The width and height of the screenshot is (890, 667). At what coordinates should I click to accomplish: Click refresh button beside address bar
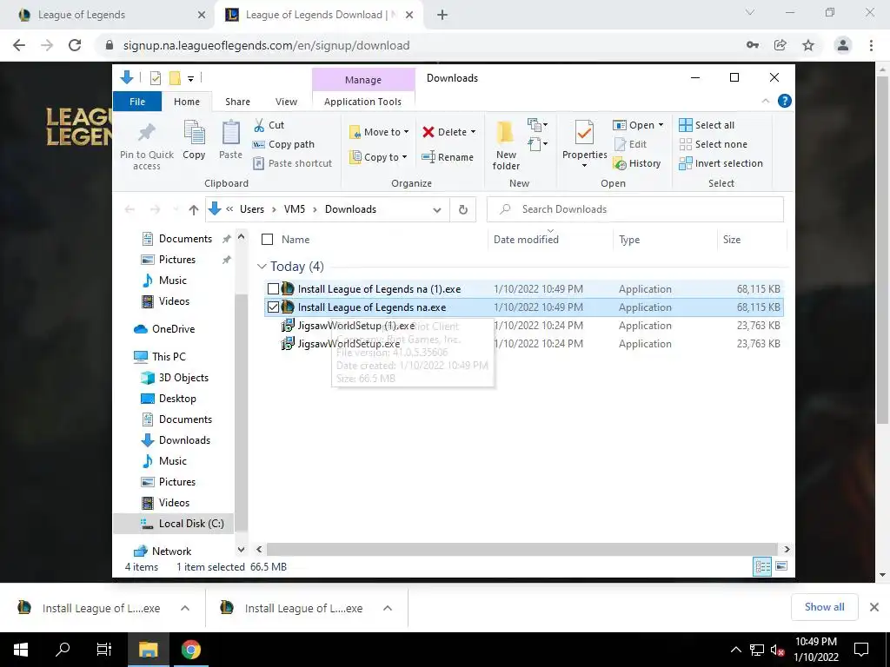click(x=463, y=209)
